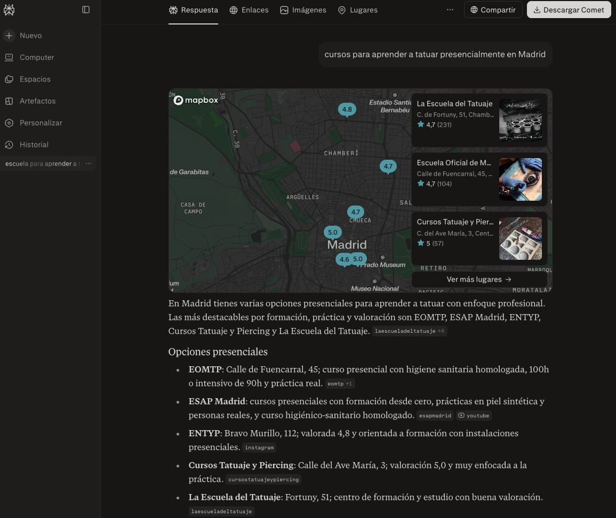Open laescueladeltatuaje citation under last bullet
Image resolution: width=616 pixels, height=518 pixels.
(221, 512)
